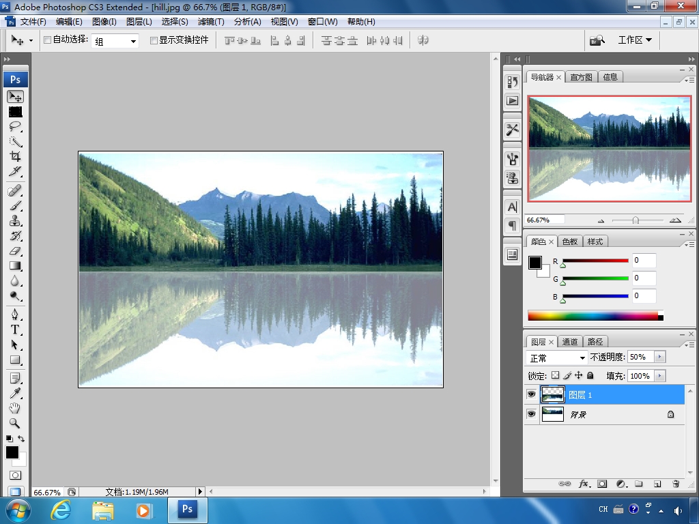This screenshot has width=699, height=524.
Task: Switch to the 通道 tab
Action: point(570,342)
